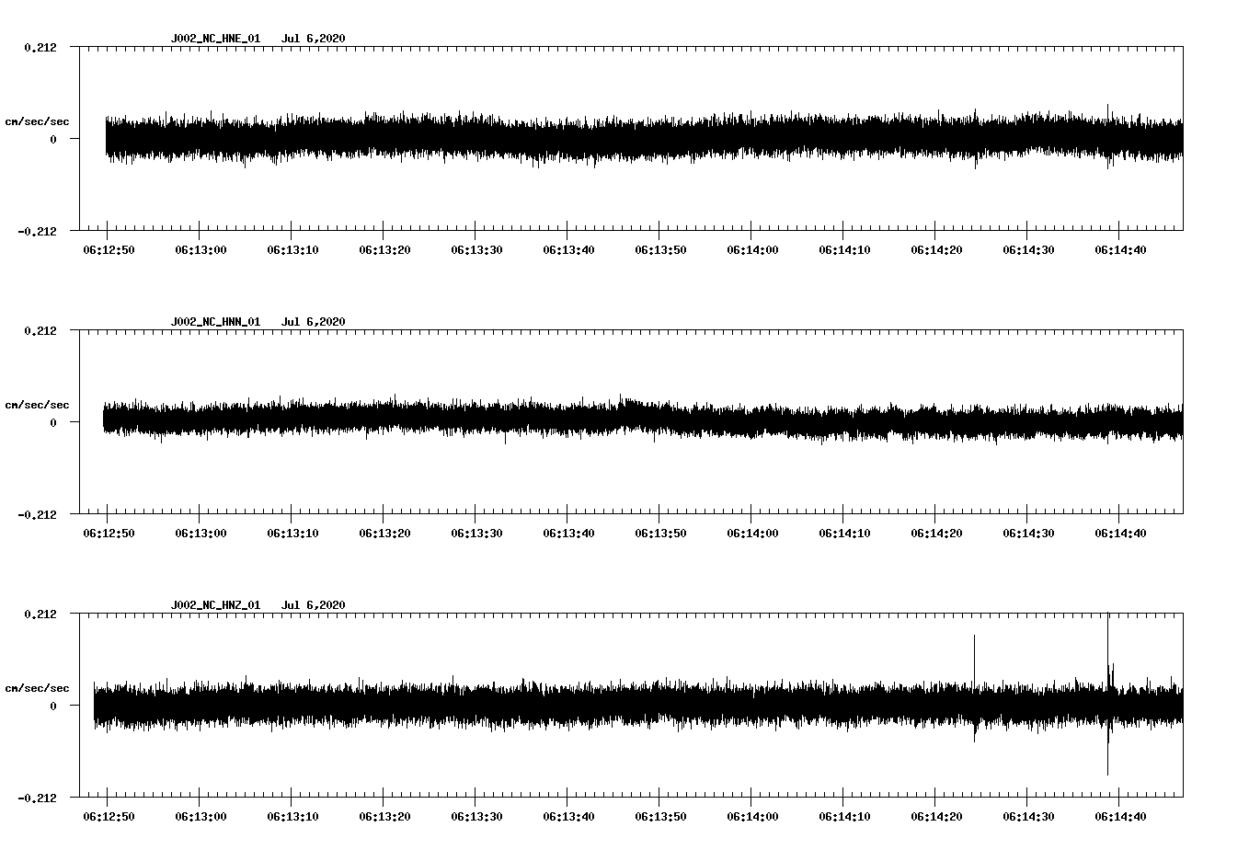Click cm/sec/sec unit label on HNN plot

[37, 406]
